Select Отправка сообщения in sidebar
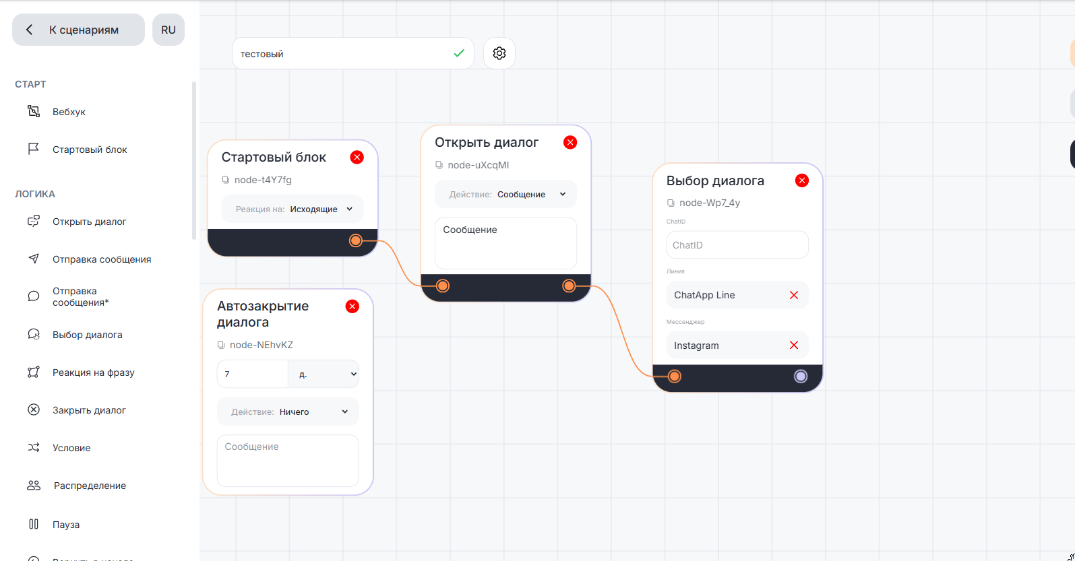Viewport: 1075px width, 561px height. pos(101,259)
